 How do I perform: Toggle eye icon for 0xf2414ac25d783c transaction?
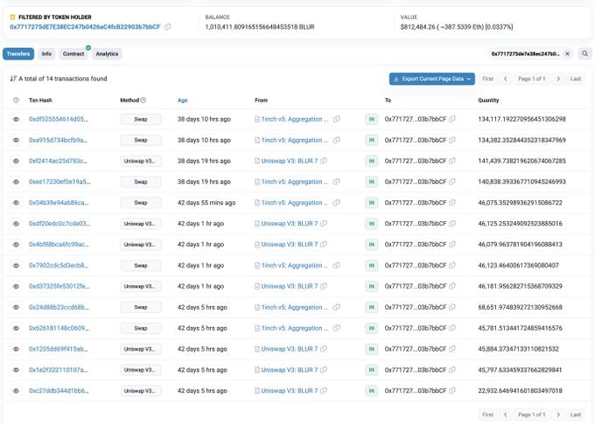(16, 161)
